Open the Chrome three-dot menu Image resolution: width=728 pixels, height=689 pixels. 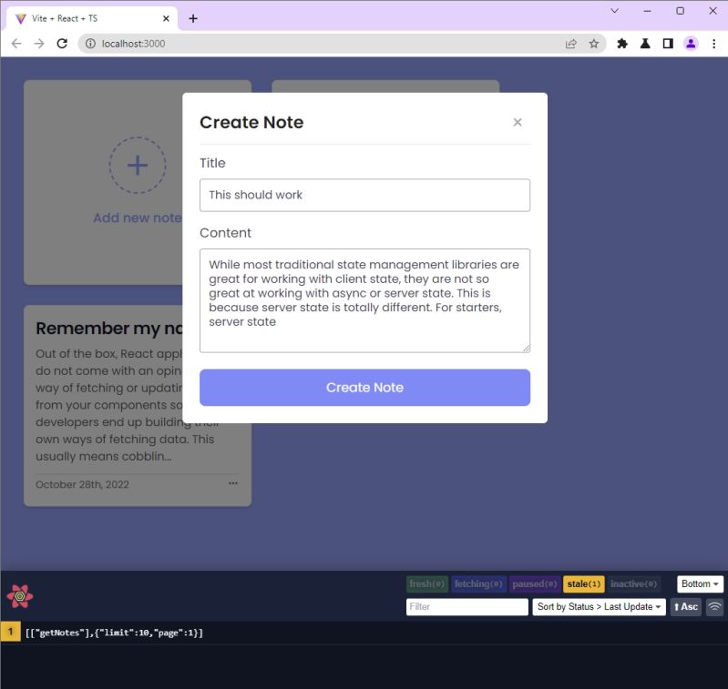(713, 44)
